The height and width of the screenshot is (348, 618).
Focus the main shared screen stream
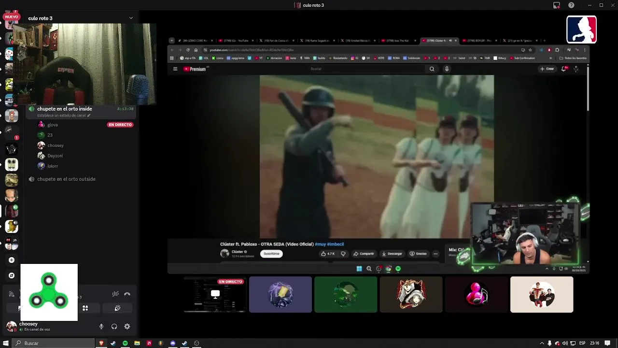(x=378, y=155)
